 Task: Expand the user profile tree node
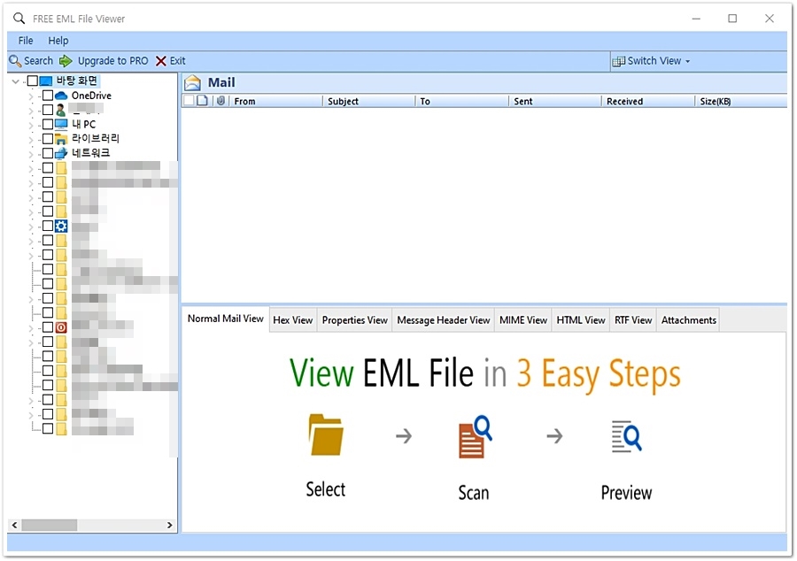pos(30,111)
